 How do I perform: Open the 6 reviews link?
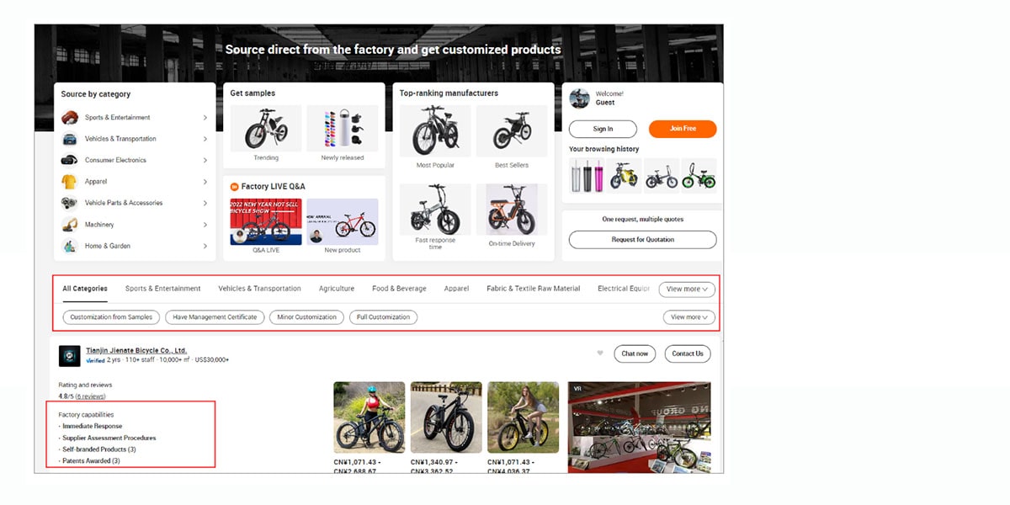[90, 396]
